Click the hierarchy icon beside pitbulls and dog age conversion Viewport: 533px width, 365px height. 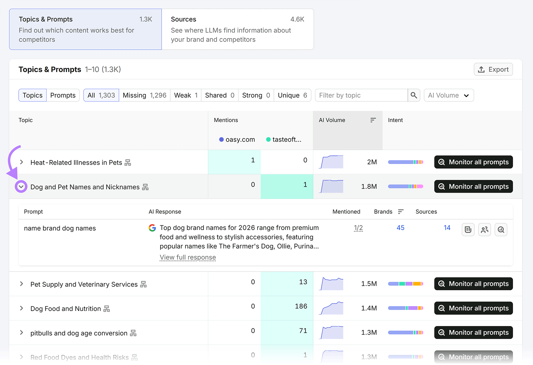coord(133,333)
